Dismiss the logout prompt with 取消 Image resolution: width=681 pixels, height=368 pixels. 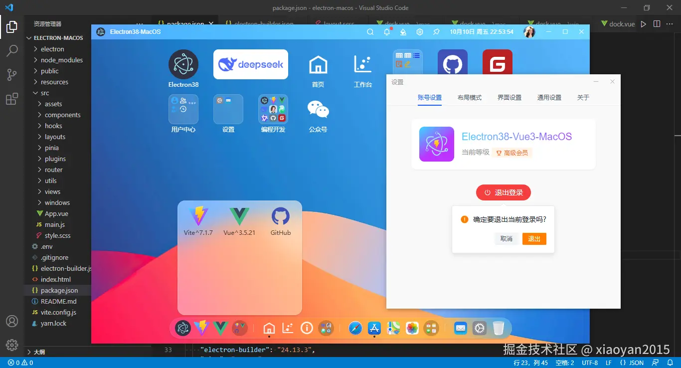pos(506,239)
